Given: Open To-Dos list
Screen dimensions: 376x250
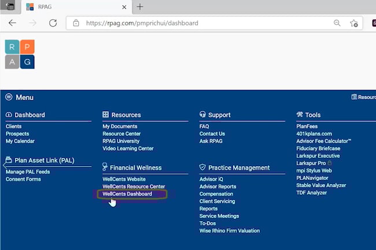Looking at the screenshot, I should click(208, 223).
